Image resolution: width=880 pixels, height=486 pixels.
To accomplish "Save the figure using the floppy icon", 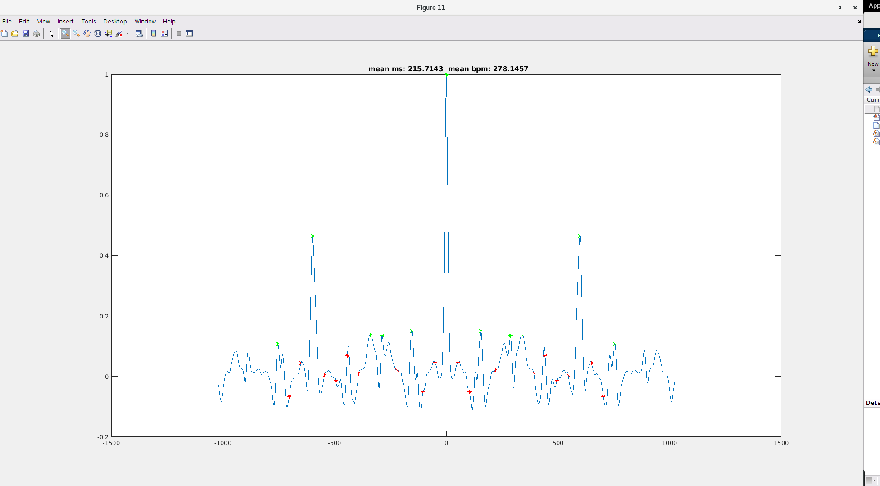I will pos(26,34).
